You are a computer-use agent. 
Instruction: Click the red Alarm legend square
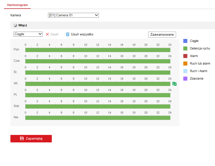185,56
